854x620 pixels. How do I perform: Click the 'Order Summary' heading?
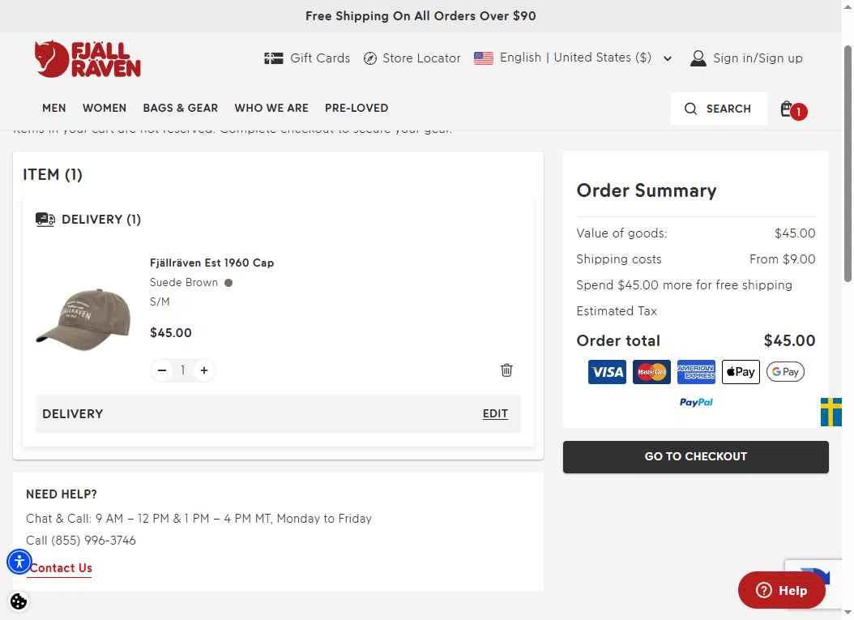(647, 190)
